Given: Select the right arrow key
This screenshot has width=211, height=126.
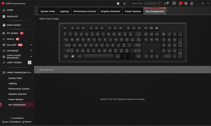Looking at the screenshot, I should click(156, 56).
